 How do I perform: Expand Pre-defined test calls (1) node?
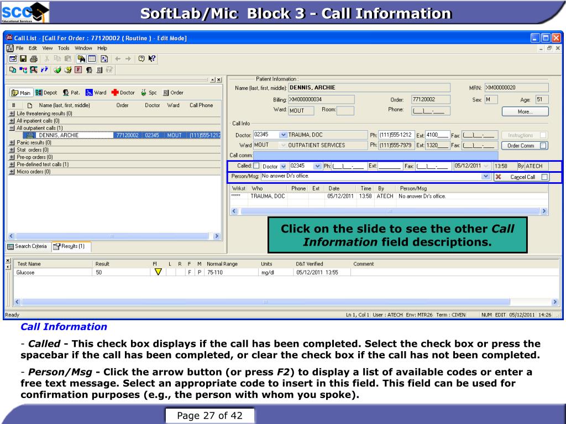click(12, 165)
